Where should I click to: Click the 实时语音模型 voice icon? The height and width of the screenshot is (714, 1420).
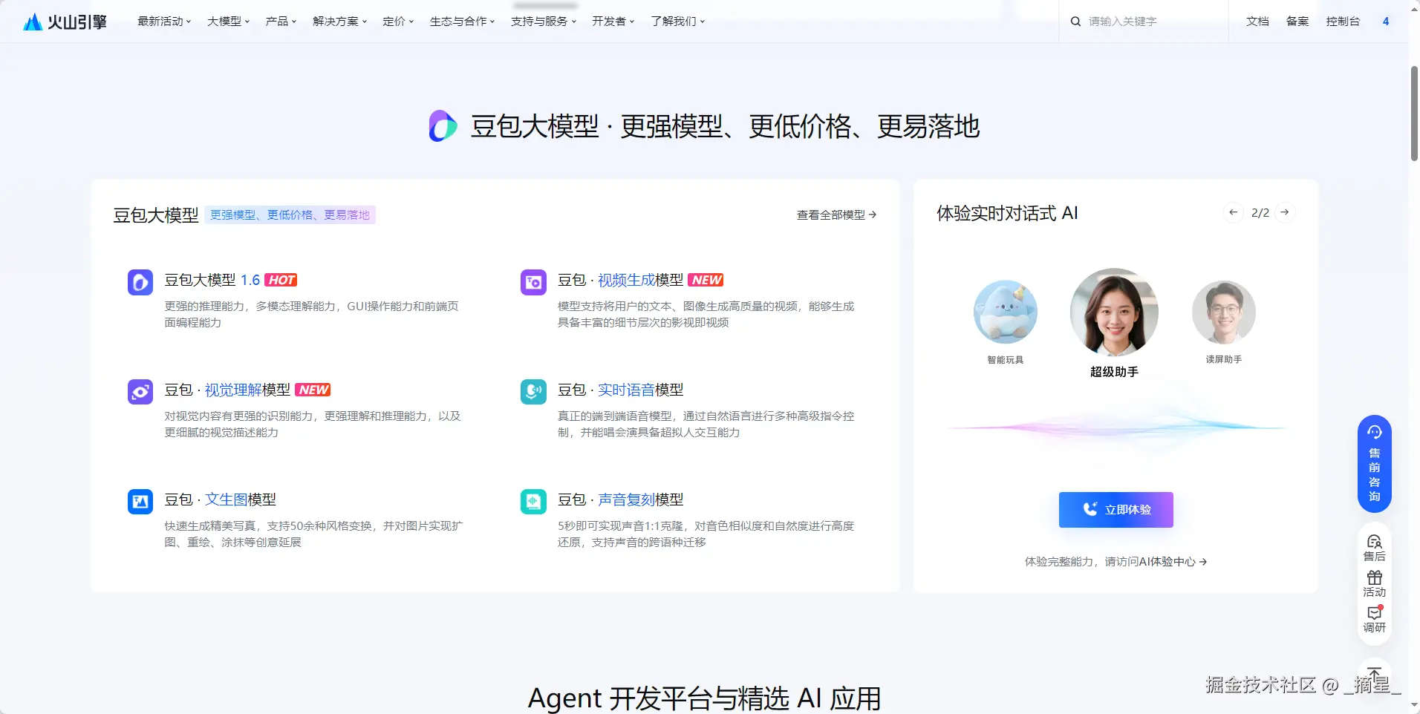(x=533, y=392)
